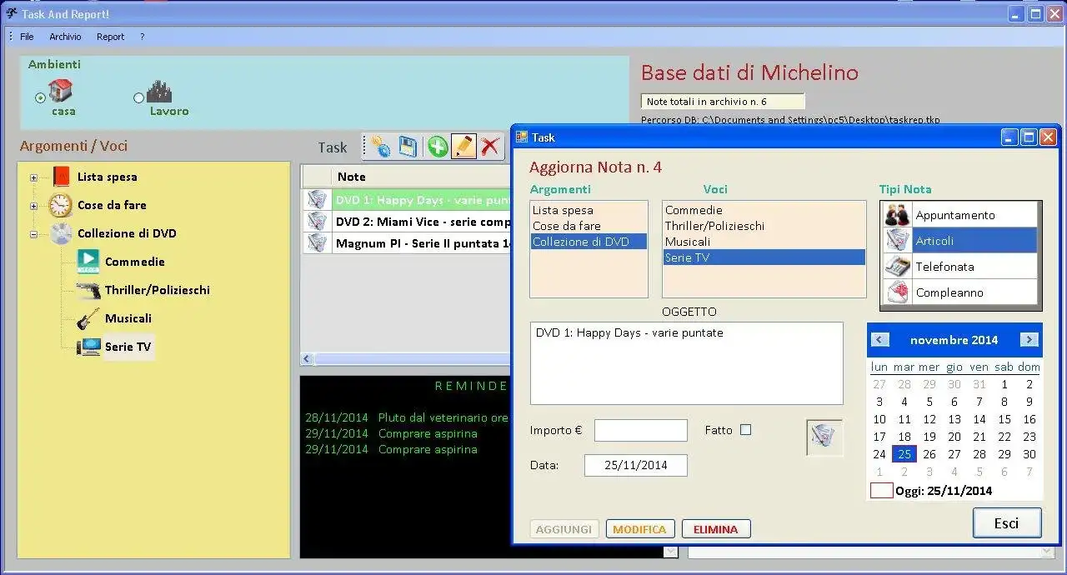Click the note icon beside Magnum PI row

(x=318, y=243)
